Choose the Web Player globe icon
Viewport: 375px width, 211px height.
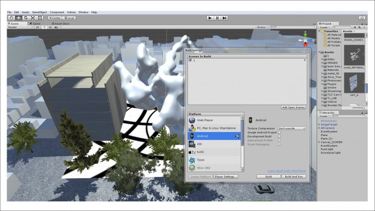(192, 120)
